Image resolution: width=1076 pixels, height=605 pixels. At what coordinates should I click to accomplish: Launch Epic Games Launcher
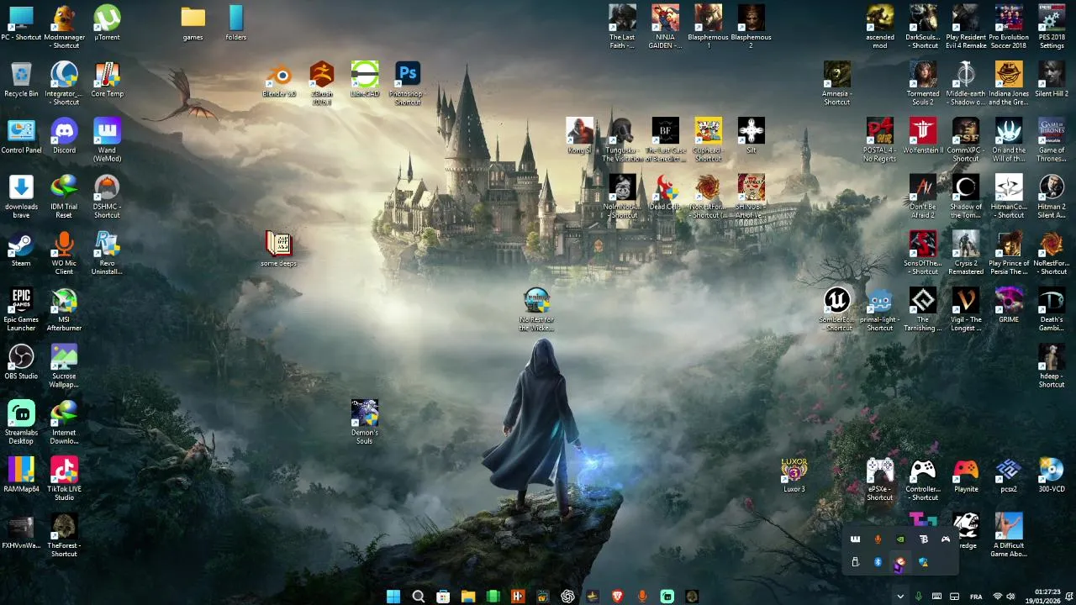click(21, 309)
